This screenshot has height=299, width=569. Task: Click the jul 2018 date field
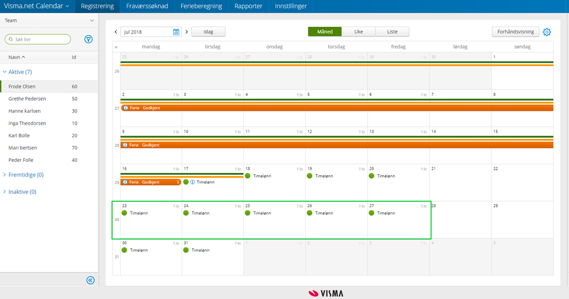click(150, 32)
